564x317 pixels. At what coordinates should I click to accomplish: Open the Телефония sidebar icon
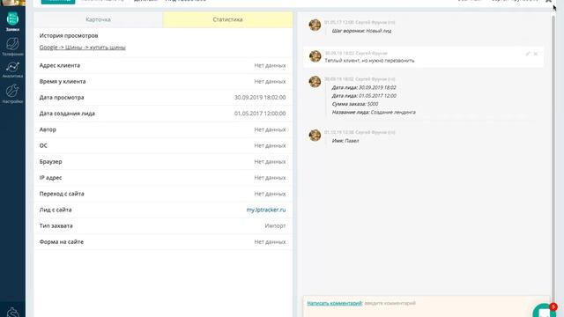click(12, 47)
